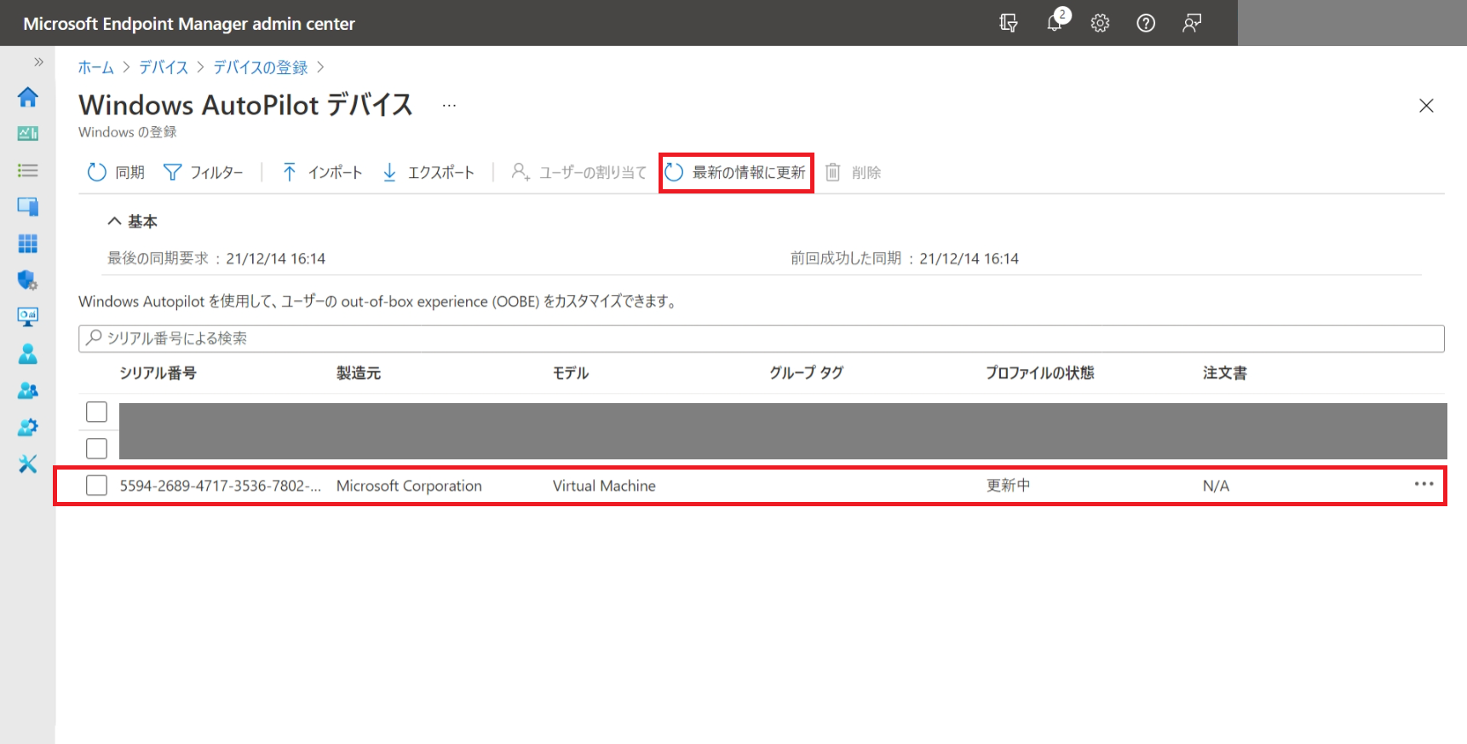The width and height of the screenshot is (1467, 744).
Task: Open Endpoint security shield icon in sidebar
Action: click(x=27, y=280)
